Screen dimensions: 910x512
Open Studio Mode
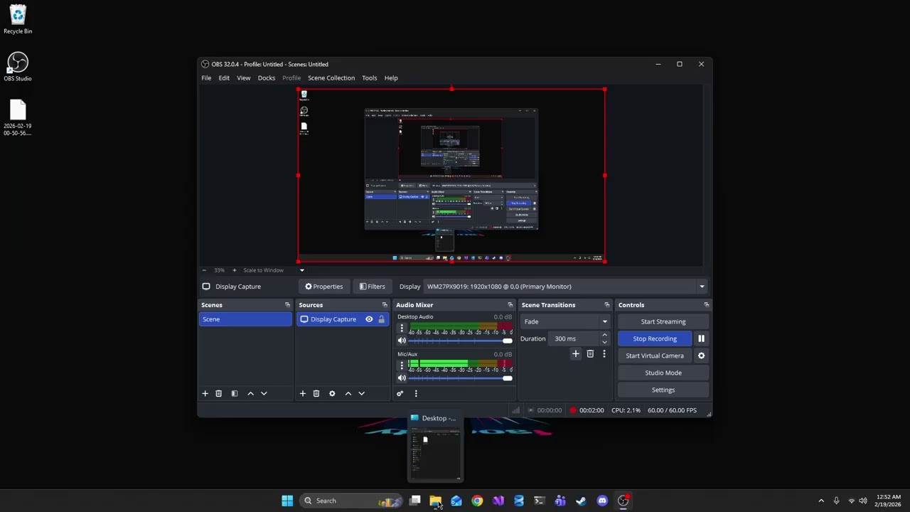[x=663, y=373]
